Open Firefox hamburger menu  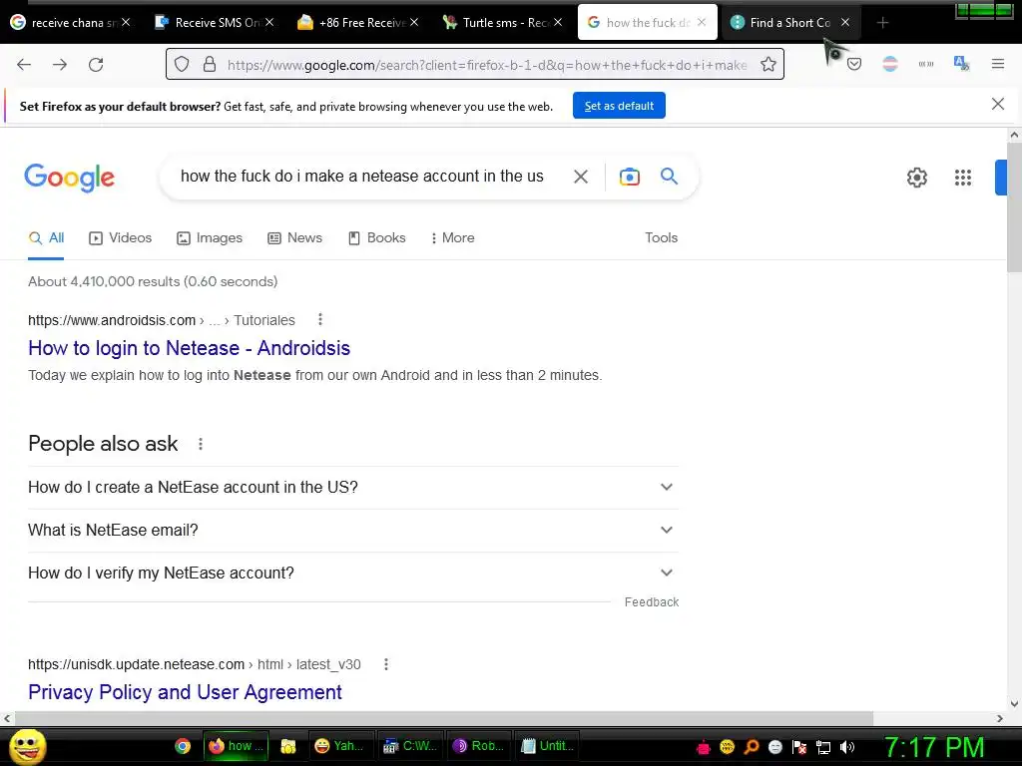pos(998,64)
